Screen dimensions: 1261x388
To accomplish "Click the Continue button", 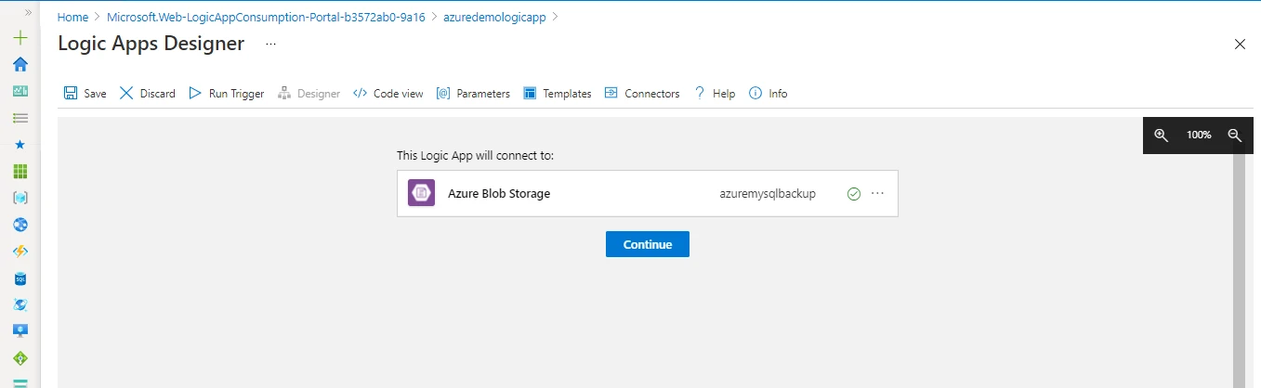I will coord(648,244).
